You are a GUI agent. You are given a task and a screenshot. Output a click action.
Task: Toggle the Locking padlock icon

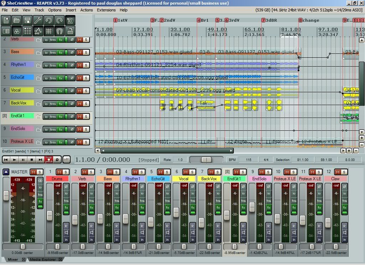click(x=70, y=31)
